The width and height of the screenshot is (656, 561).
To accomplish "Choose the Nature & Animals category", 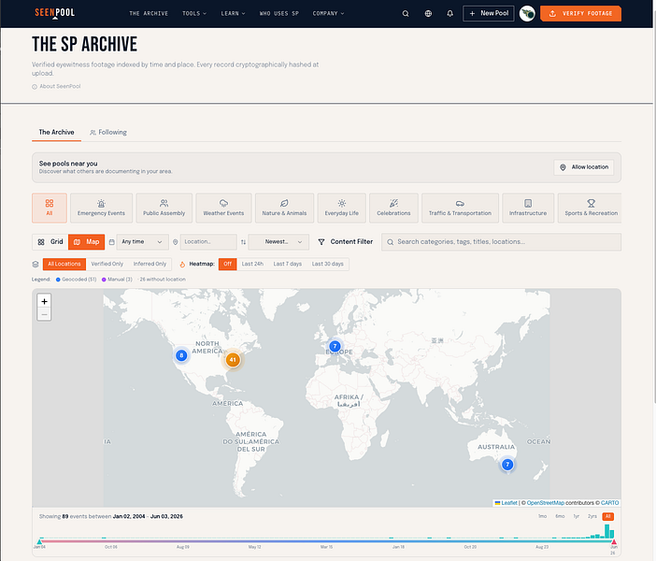I will 284,208.
